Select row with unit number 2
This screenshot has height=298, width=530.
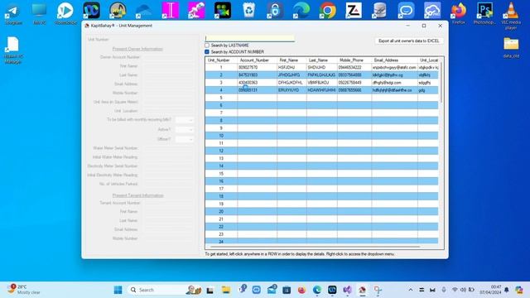[x=322, y=75]
